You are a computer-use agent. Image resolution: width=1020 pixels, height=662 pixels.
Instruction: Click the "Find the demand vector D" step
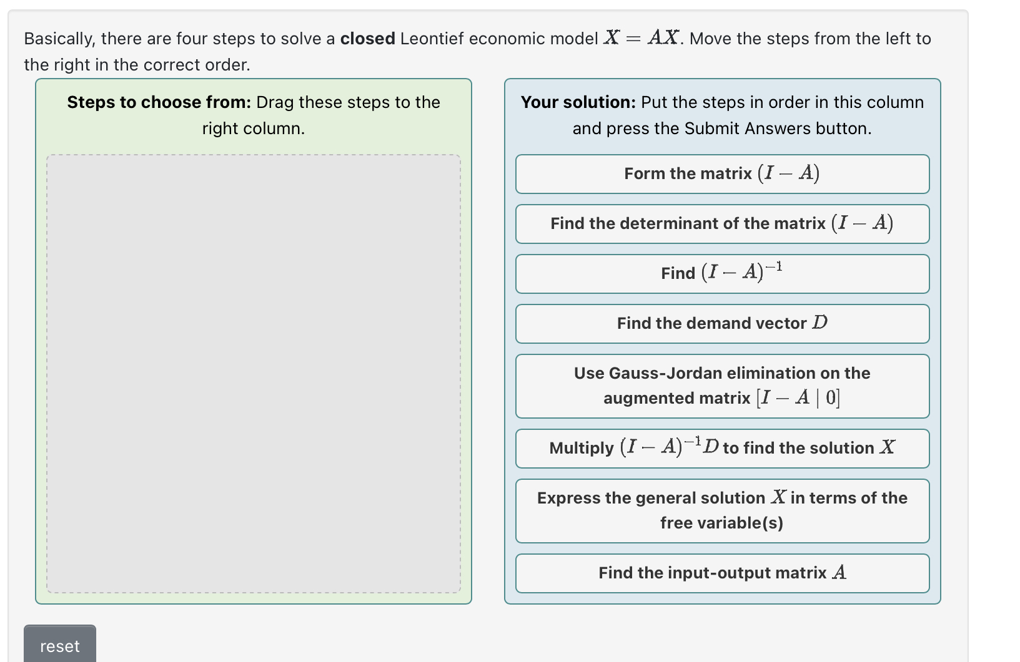(x=721, y=323)
